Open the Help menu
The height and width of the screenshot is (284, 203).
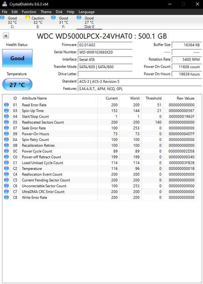(70, 12)
